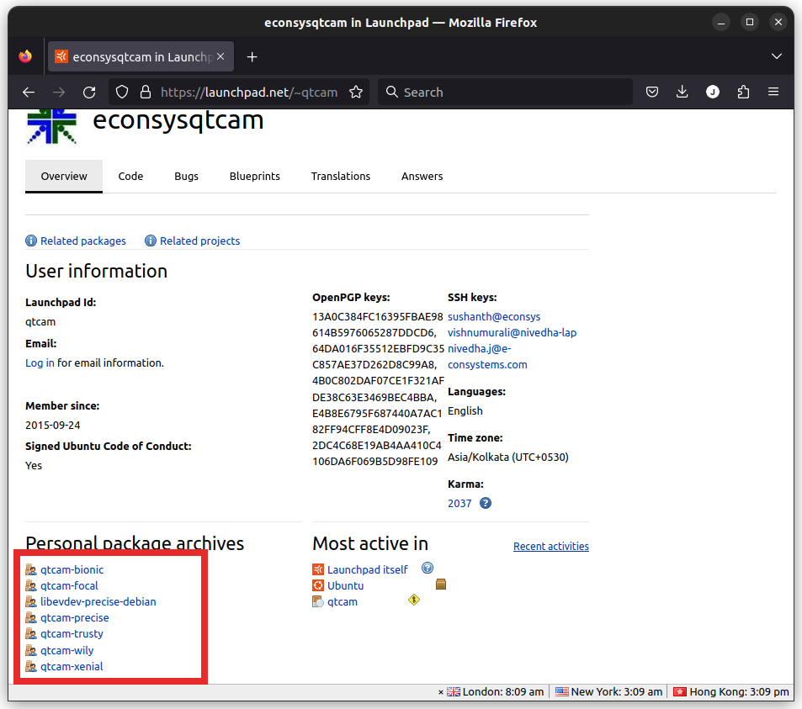
Task: Open the Recent activities link
Action: [x=551, y=547]
